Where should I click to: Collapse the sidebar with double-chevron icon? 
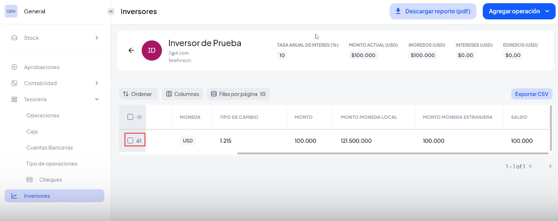coord(111,12)
